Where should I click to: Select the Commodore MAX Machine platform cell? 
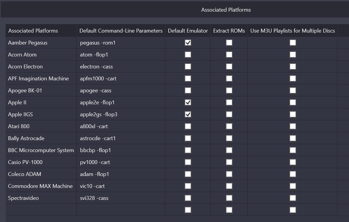(x=41, y=186)
